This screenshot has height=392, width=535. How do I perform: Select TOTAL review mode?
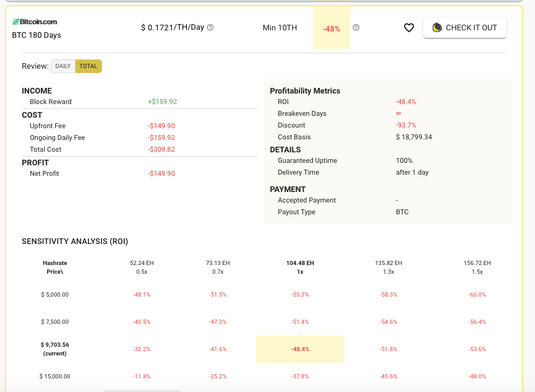pyautogui.click(x=88, y=66)
